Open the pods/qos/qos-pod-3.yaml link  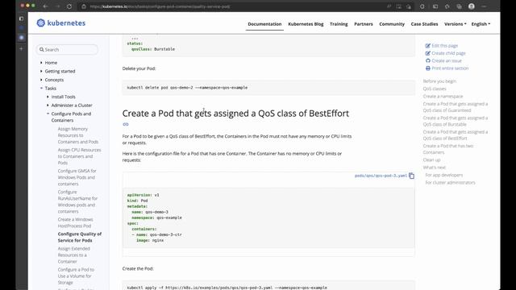point(381,176)
